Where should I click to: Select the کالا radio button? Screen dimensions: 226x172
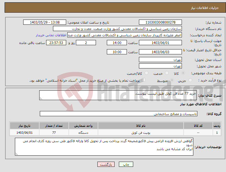183,73
